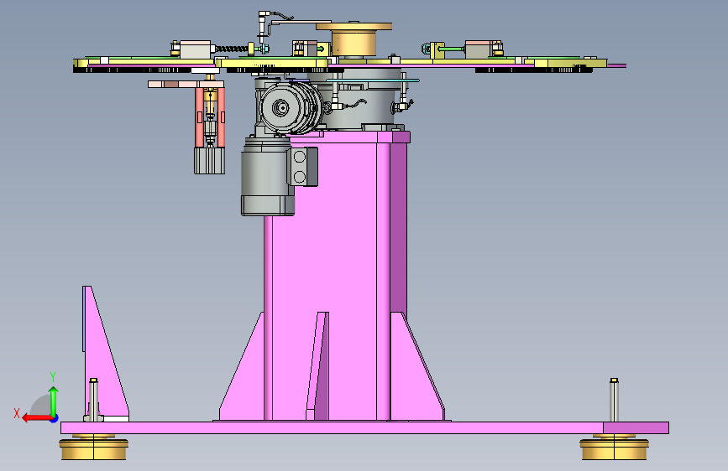
Task: Select the red-framed actuator under the table
Action: pyautogui.click(x=210, y=116)
